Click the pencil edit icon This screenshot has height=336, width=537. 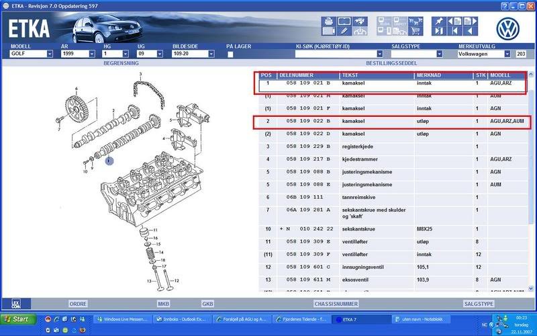344,31
